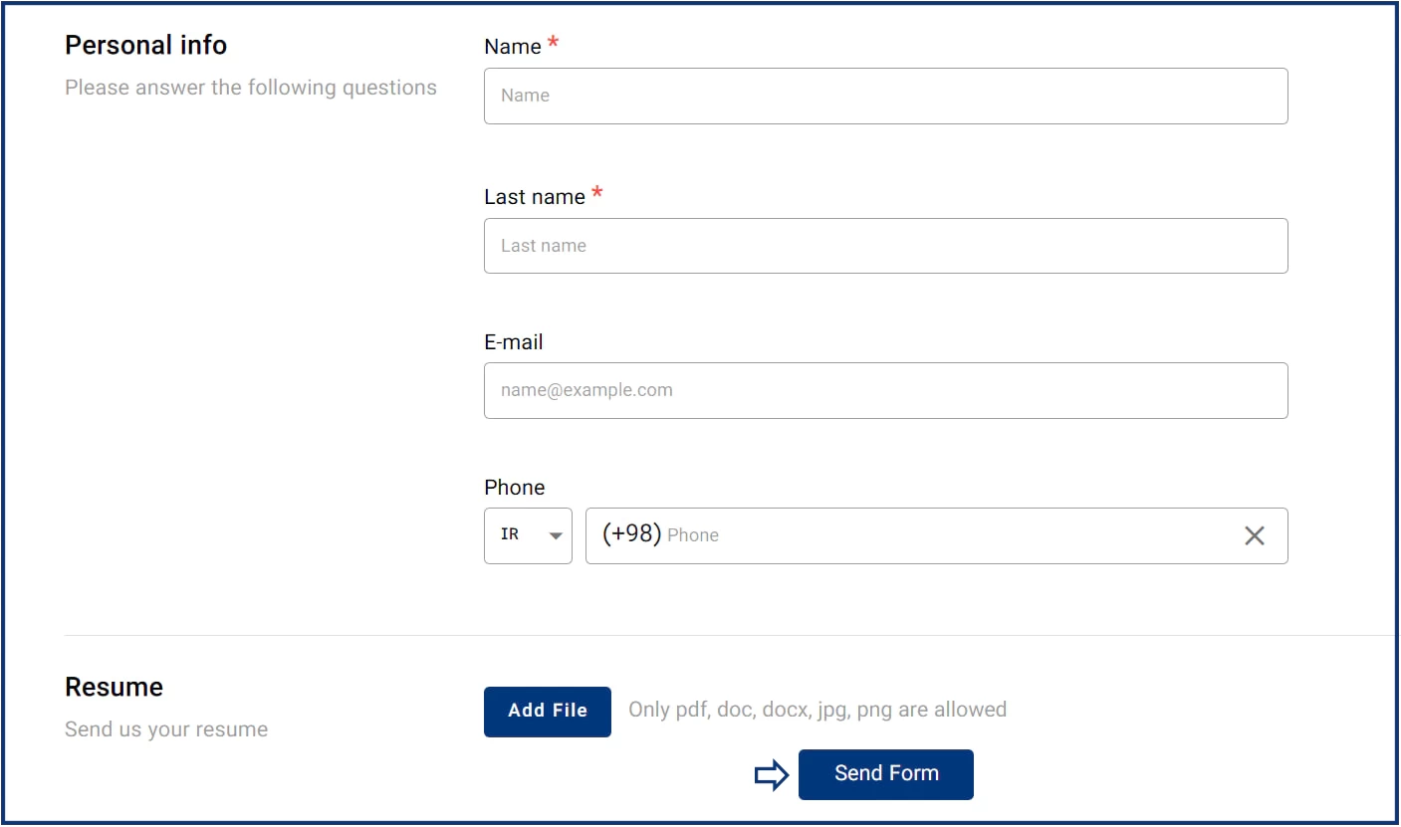Click the allowed file types hint text
1401x827 pixels.
(x=817, y=710)
